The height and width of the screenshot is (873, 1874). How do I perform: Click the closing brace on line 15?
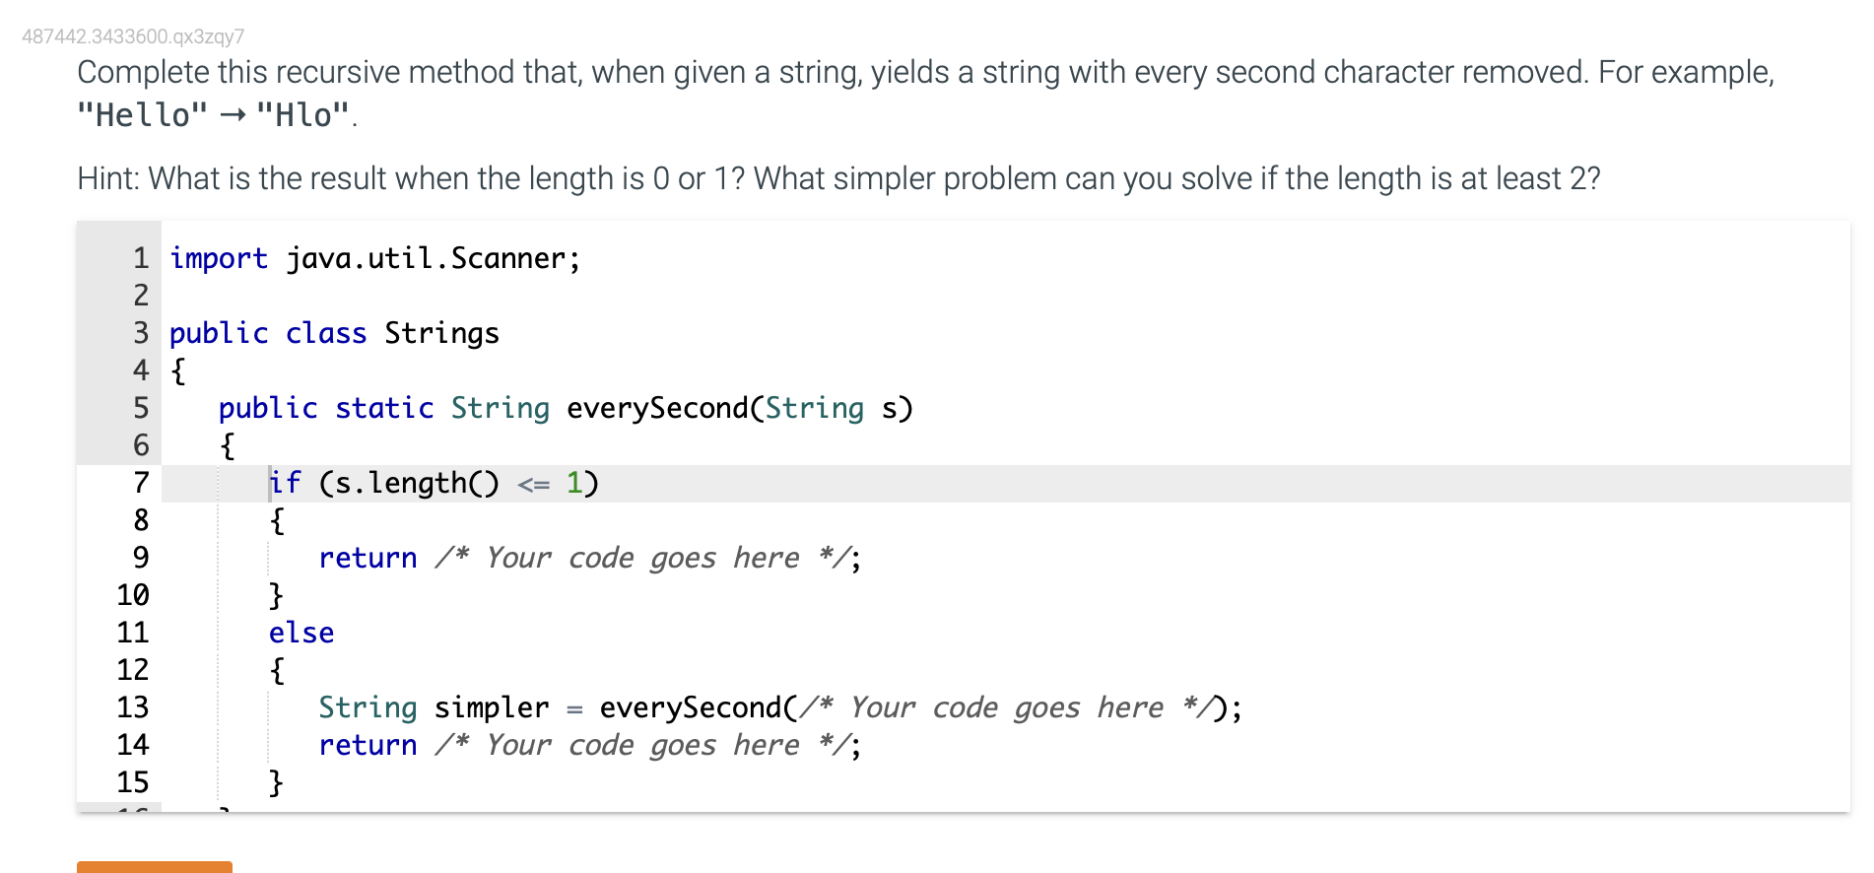(277, 782)
